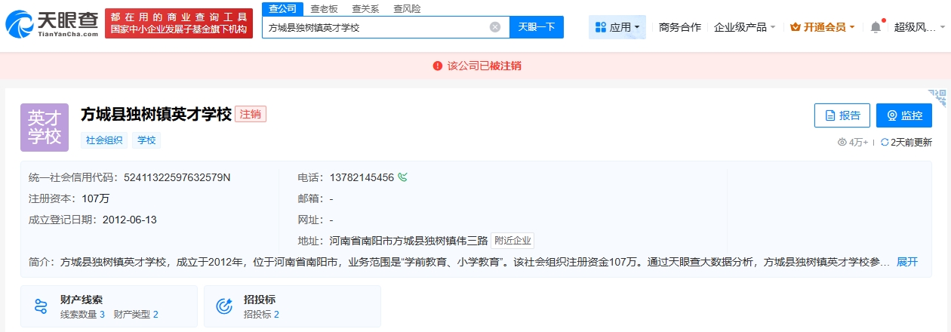The height and width of the screenshot is (332, 951).
Task: Open the 应用 dropdown menu
Action: (617, 27)
